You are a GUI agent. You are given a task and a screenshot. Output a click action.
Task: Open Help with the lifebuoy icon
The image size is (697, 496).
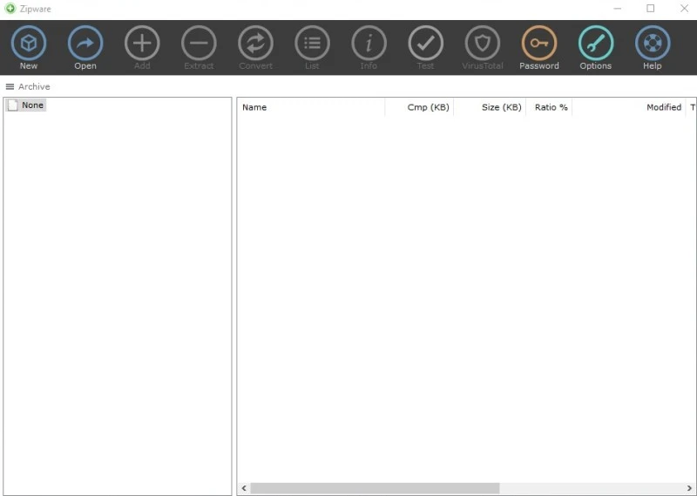click(653, 44)
